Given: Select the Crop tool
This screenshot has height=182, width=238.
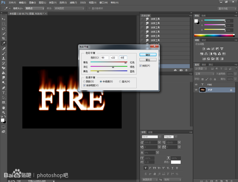Looking at the screenshot, I should point(4,39).
